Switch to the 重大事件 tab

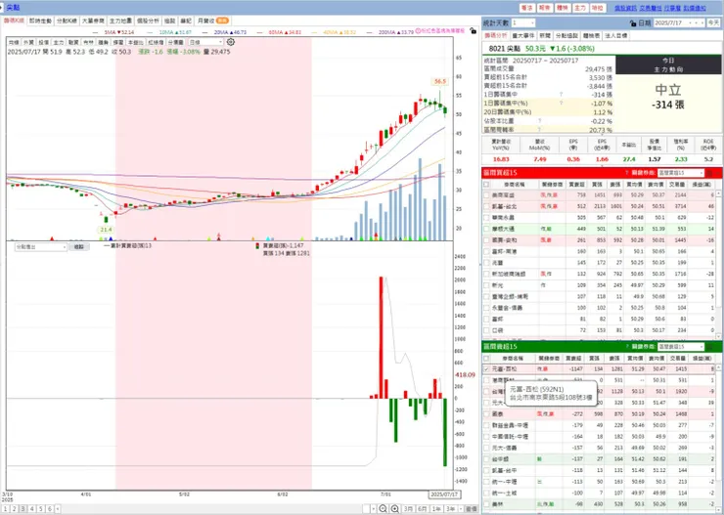coord(523,35)
